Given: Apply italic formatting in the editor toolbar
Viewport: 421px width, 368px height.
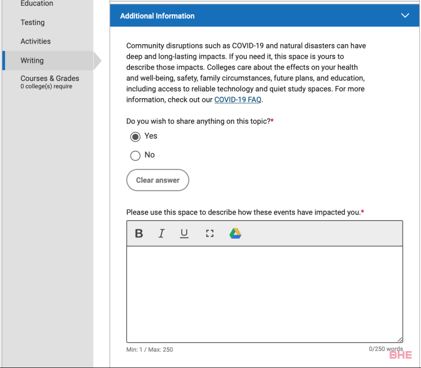Looking at the screenshot, I should click(x=161, y=233).
